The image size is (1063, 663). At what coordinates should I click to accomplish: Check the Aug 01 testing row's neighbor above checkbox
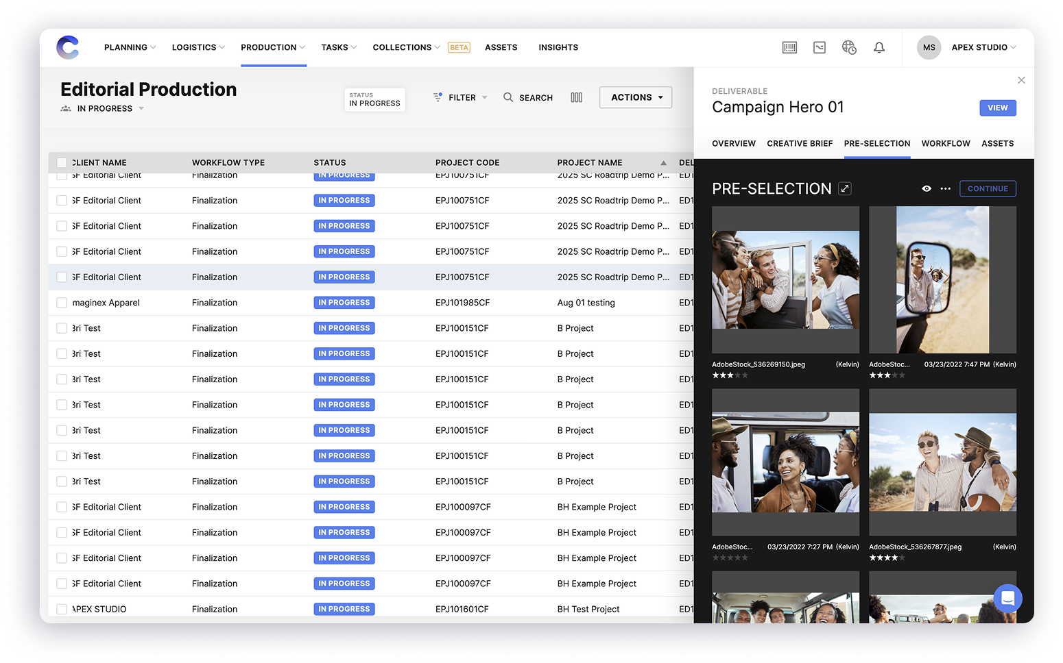(x=62, y=277)
